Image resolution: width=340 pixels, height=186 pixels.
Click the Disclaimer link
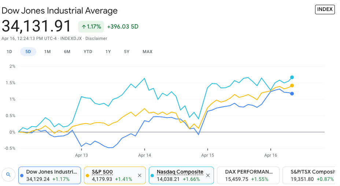click(x=96, y=38)
